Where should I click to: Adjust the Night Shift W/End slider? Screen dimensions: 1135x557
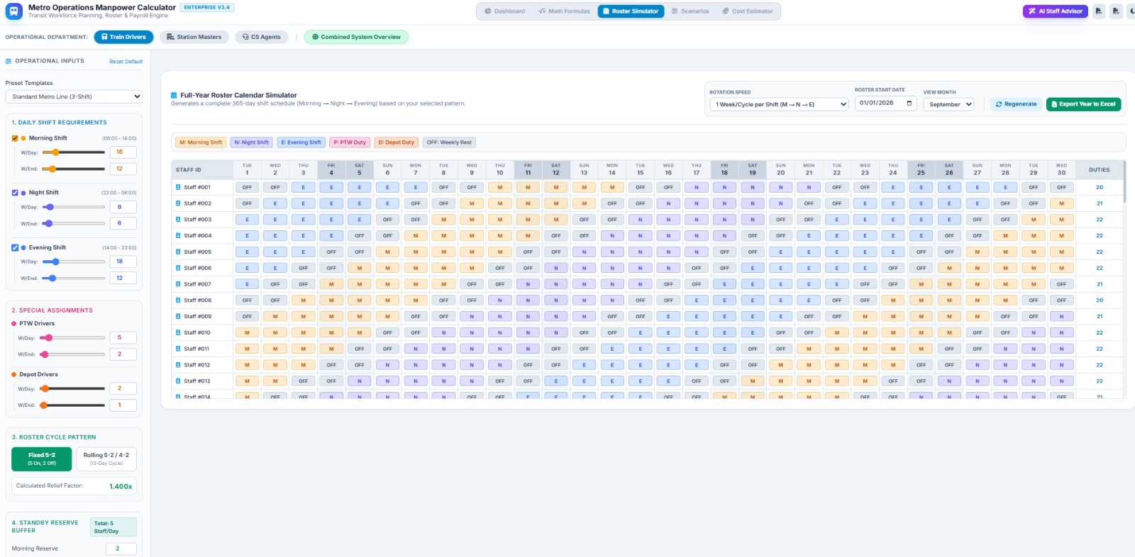click(x=74, y=223)
